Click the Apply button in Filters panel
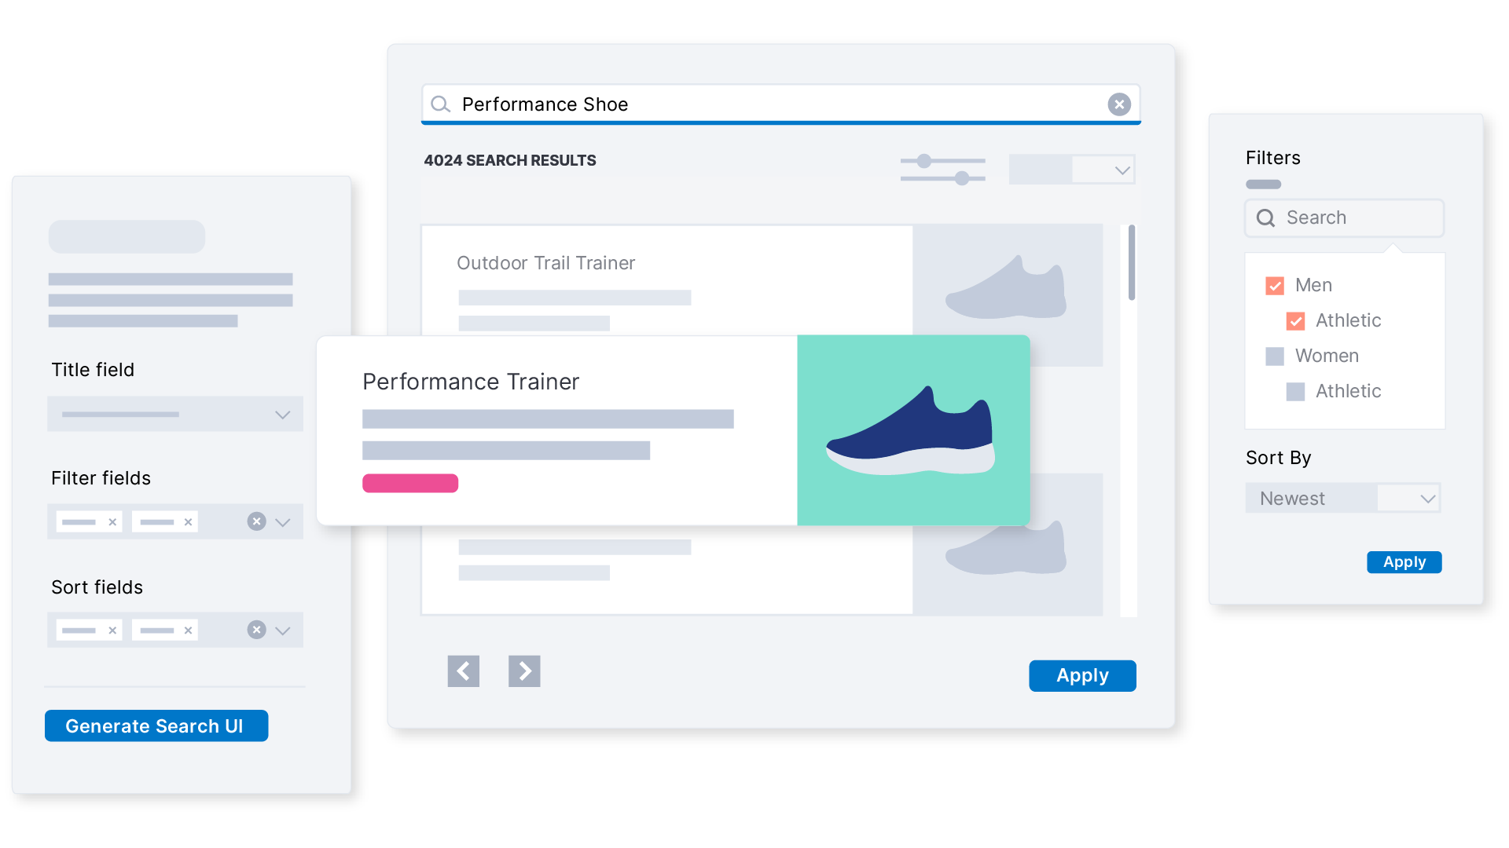 [x=1402, y=562]
